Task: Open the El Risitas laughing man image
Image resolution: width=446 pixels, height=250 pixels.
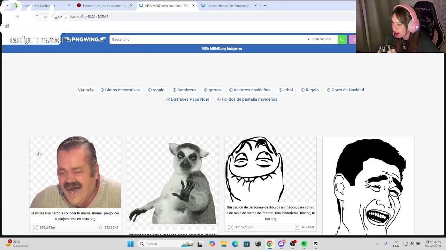Action: click(75, 172)
